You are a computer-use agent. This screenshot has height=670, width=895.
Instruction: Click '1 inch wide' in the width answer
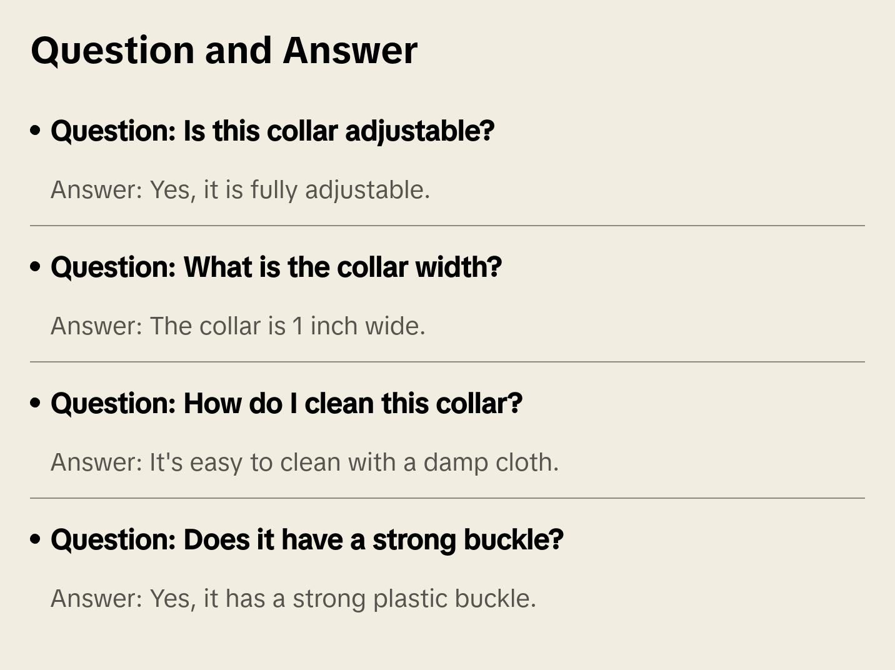pyautogui.click(x=358, y=326)
